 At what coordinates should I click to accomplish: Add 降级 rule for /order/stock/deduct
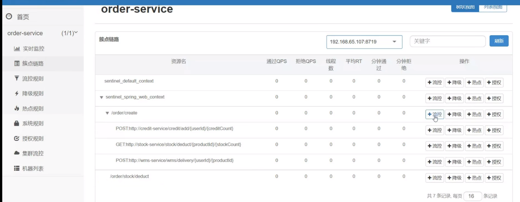pos(454,178)
